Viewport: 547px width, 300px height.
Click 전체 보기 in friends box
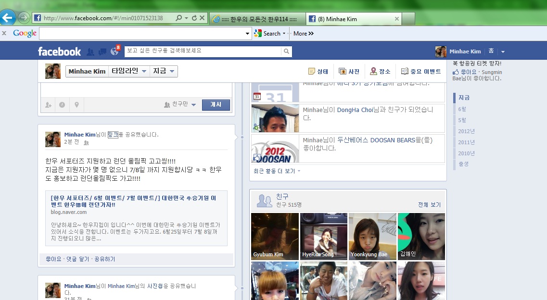click(430, 204)
